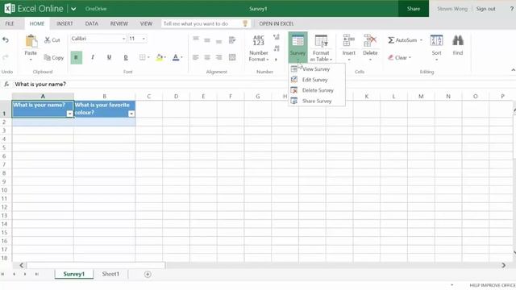Click the Paste clipboard icon
The width and height of the screenshot is (516, 290).
click(31, 42)
